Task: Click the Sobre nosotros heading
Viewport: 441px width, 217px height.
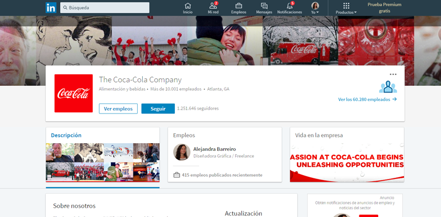Action: tap(74, 206)
